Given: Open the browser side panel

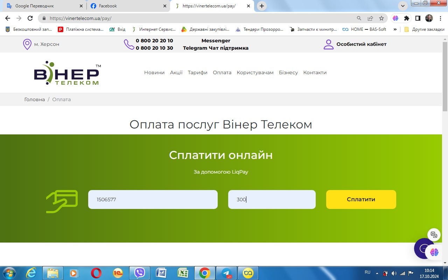Looking at the screenshot, I should coord(418,18).
